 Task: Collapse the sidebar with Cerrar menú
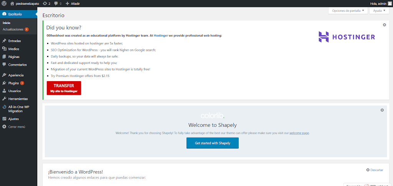coord(17,127)
